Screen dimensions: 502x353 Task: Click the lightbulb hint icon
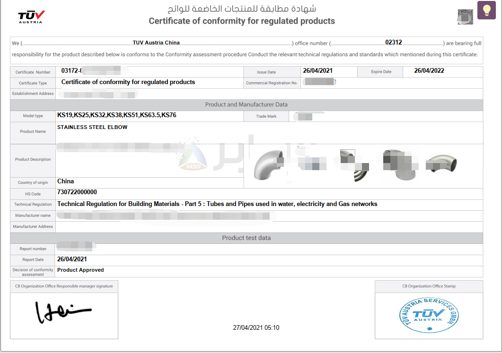486,10
